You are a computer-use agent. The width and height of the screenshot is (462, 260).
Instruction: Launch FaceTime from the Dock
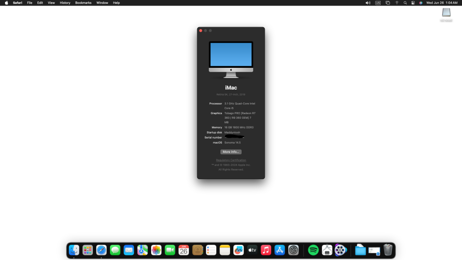[170, 250]
